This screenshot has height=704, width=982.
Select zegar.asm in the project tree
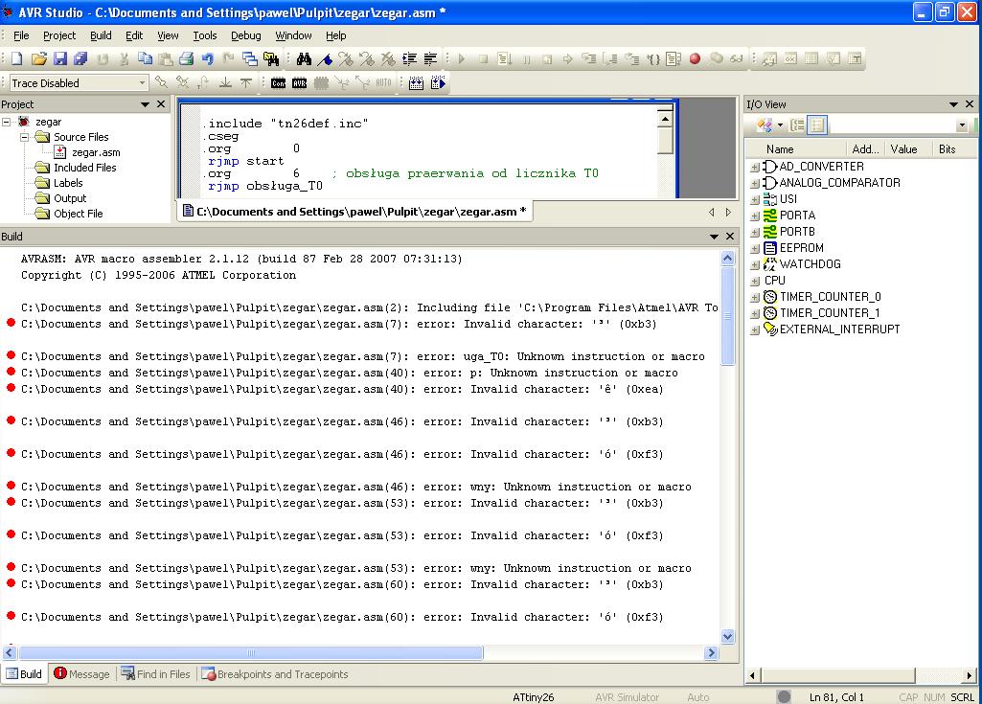point(95,152)
